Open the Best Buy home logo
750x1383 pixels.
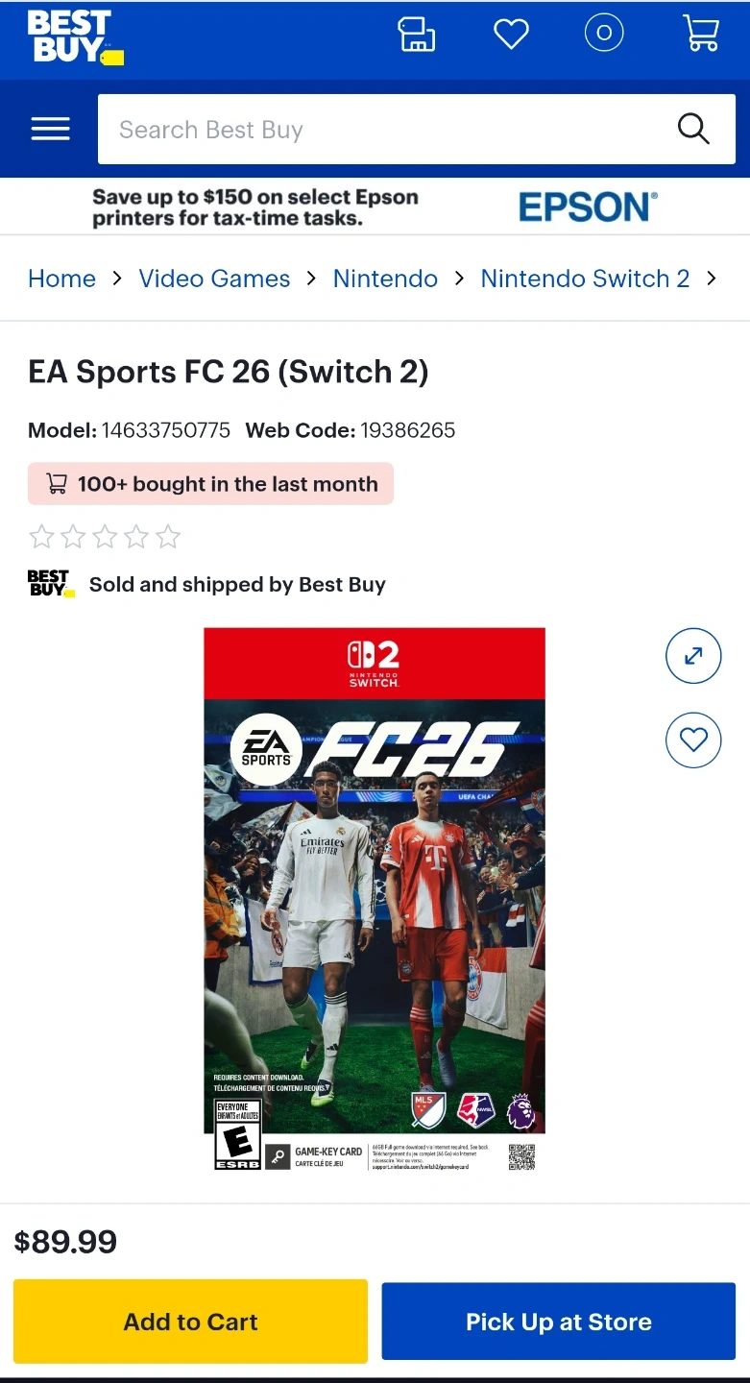tap(75, 37)
